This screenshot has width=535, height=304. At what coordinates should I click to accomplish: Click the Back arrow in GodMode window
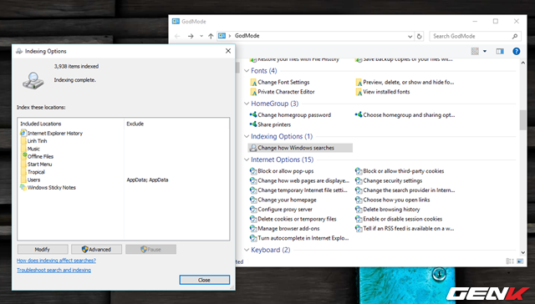(177, 36)
